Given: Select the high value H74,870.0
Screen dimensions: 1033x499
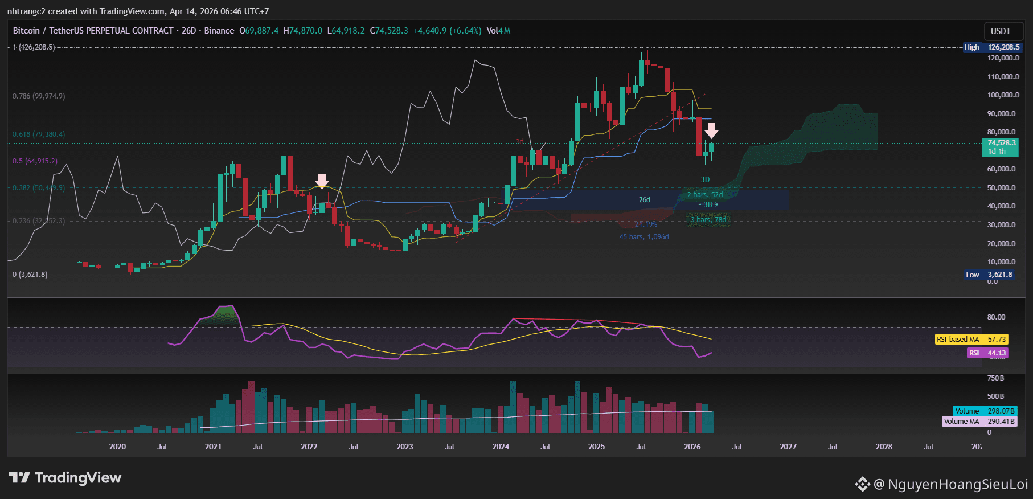Looking at the screenshot, I should [x=303, y=31].
